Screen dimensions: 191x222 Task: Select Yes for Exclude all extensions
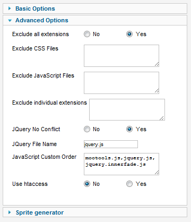[129, 34]
